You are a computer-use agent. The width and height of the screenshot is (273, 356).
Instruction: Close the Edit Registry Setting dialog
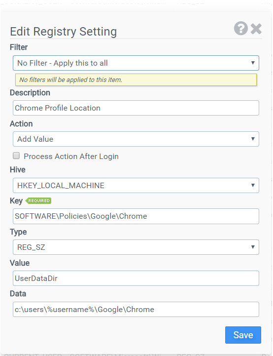tap(256, 29)
